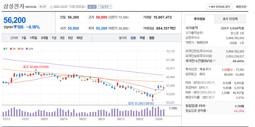Screen dimensions: 255x127
Task: Click the plus icon on MY STOCK 추가
Action: point(209,7)
